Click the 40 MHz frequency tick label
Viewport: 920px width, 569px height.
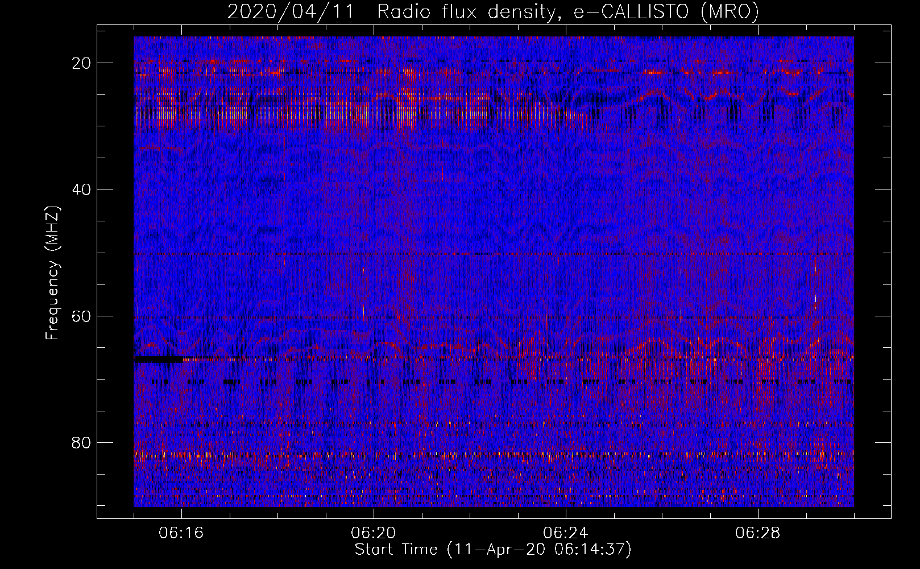pyautogui.click(x=81, y=189)
